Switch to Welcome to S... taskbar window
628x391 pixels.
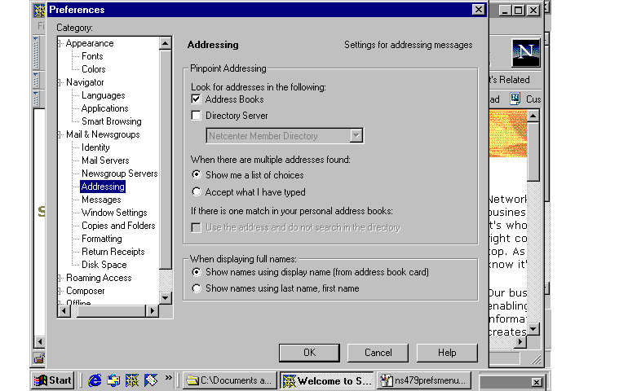click(x=327, y=380)
